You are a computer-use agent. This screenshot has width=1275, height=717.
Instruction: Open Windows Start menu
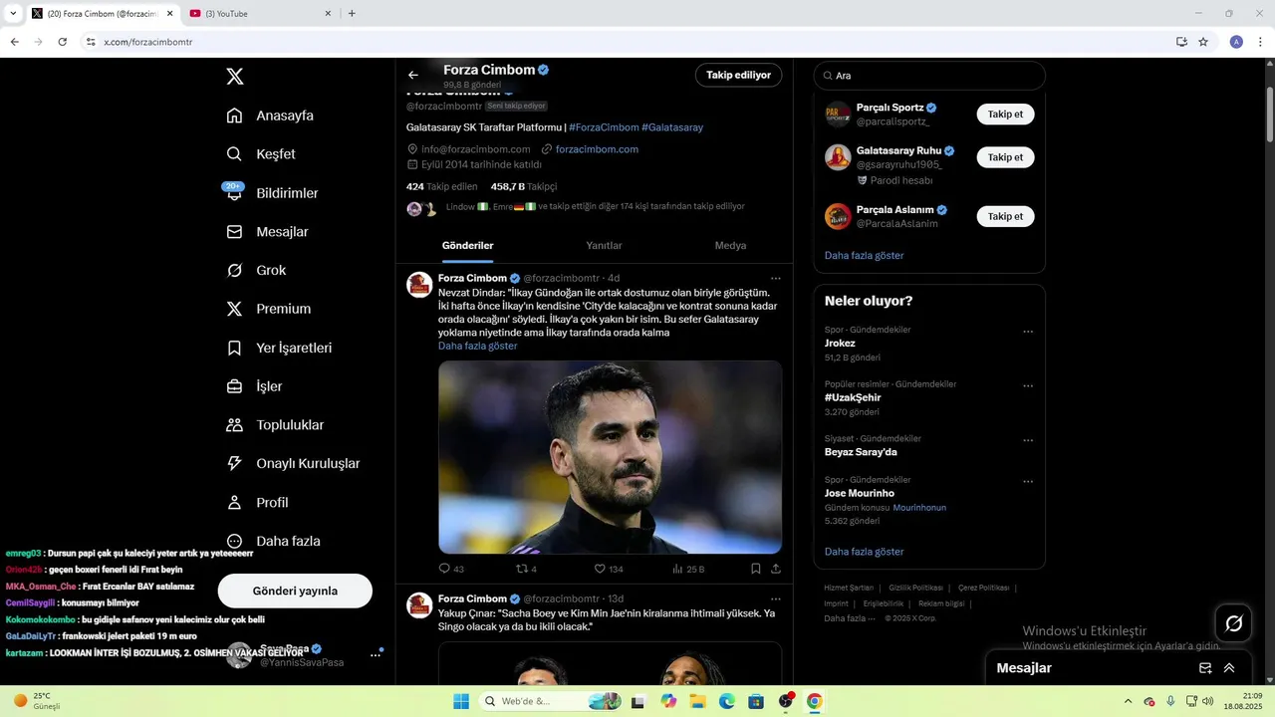coord(460,701)
